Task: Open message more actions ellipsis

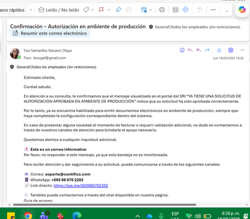Action: [242, 50]
